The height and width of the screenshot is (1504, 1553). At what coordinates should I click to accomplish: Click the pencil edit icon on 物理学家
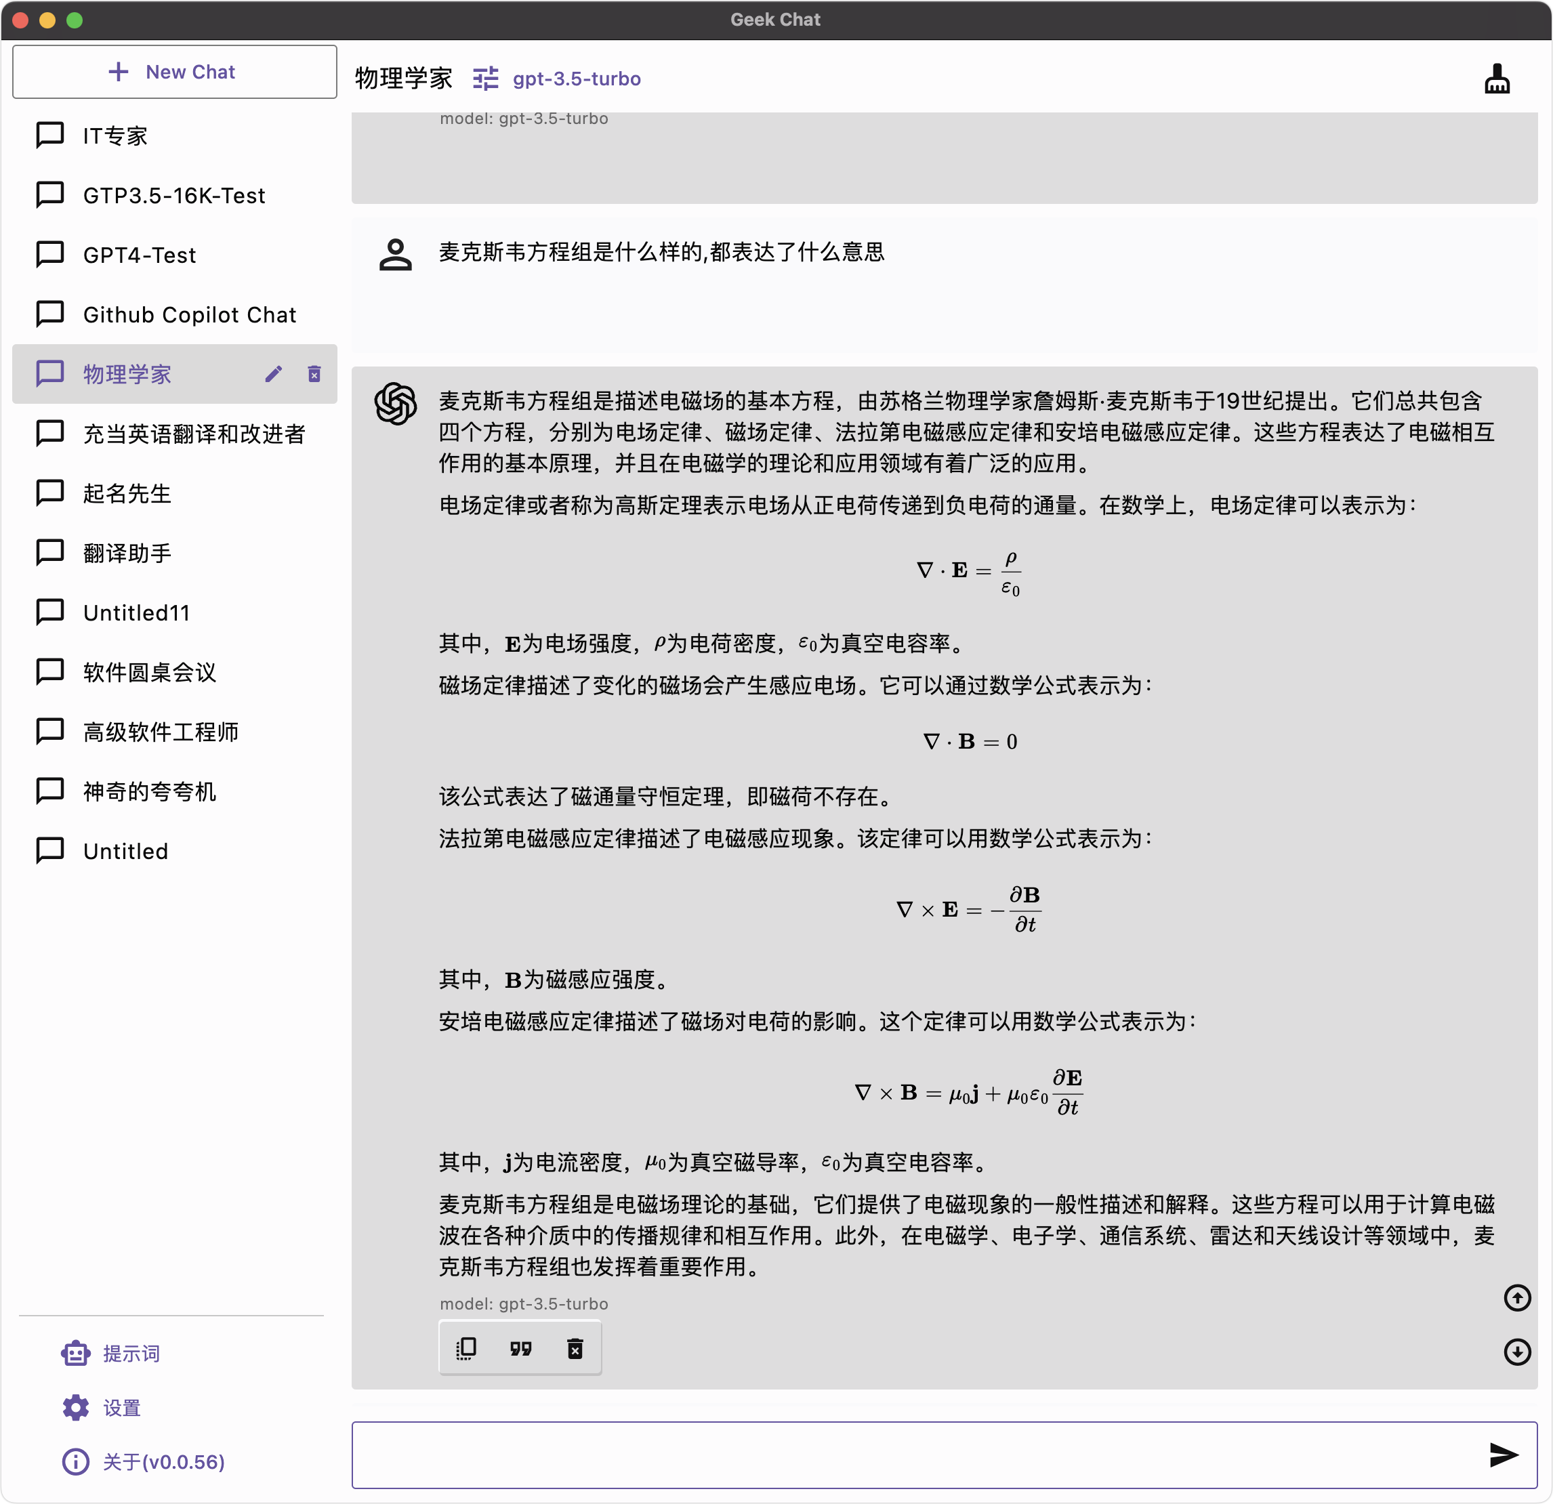273,374
